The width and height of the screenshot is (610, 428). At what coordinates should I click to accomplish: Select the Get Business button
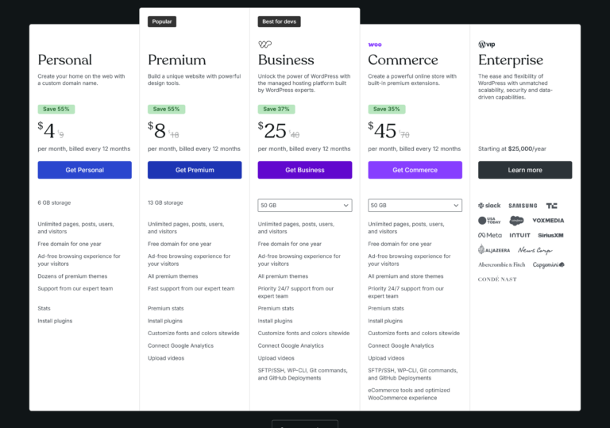click(x=305, y=170)
